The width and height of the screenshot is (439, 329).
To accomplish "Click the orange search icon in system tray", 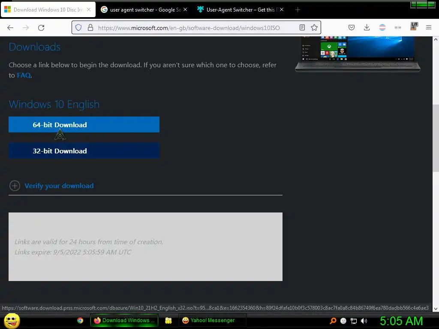I will (x=333, y=320).
